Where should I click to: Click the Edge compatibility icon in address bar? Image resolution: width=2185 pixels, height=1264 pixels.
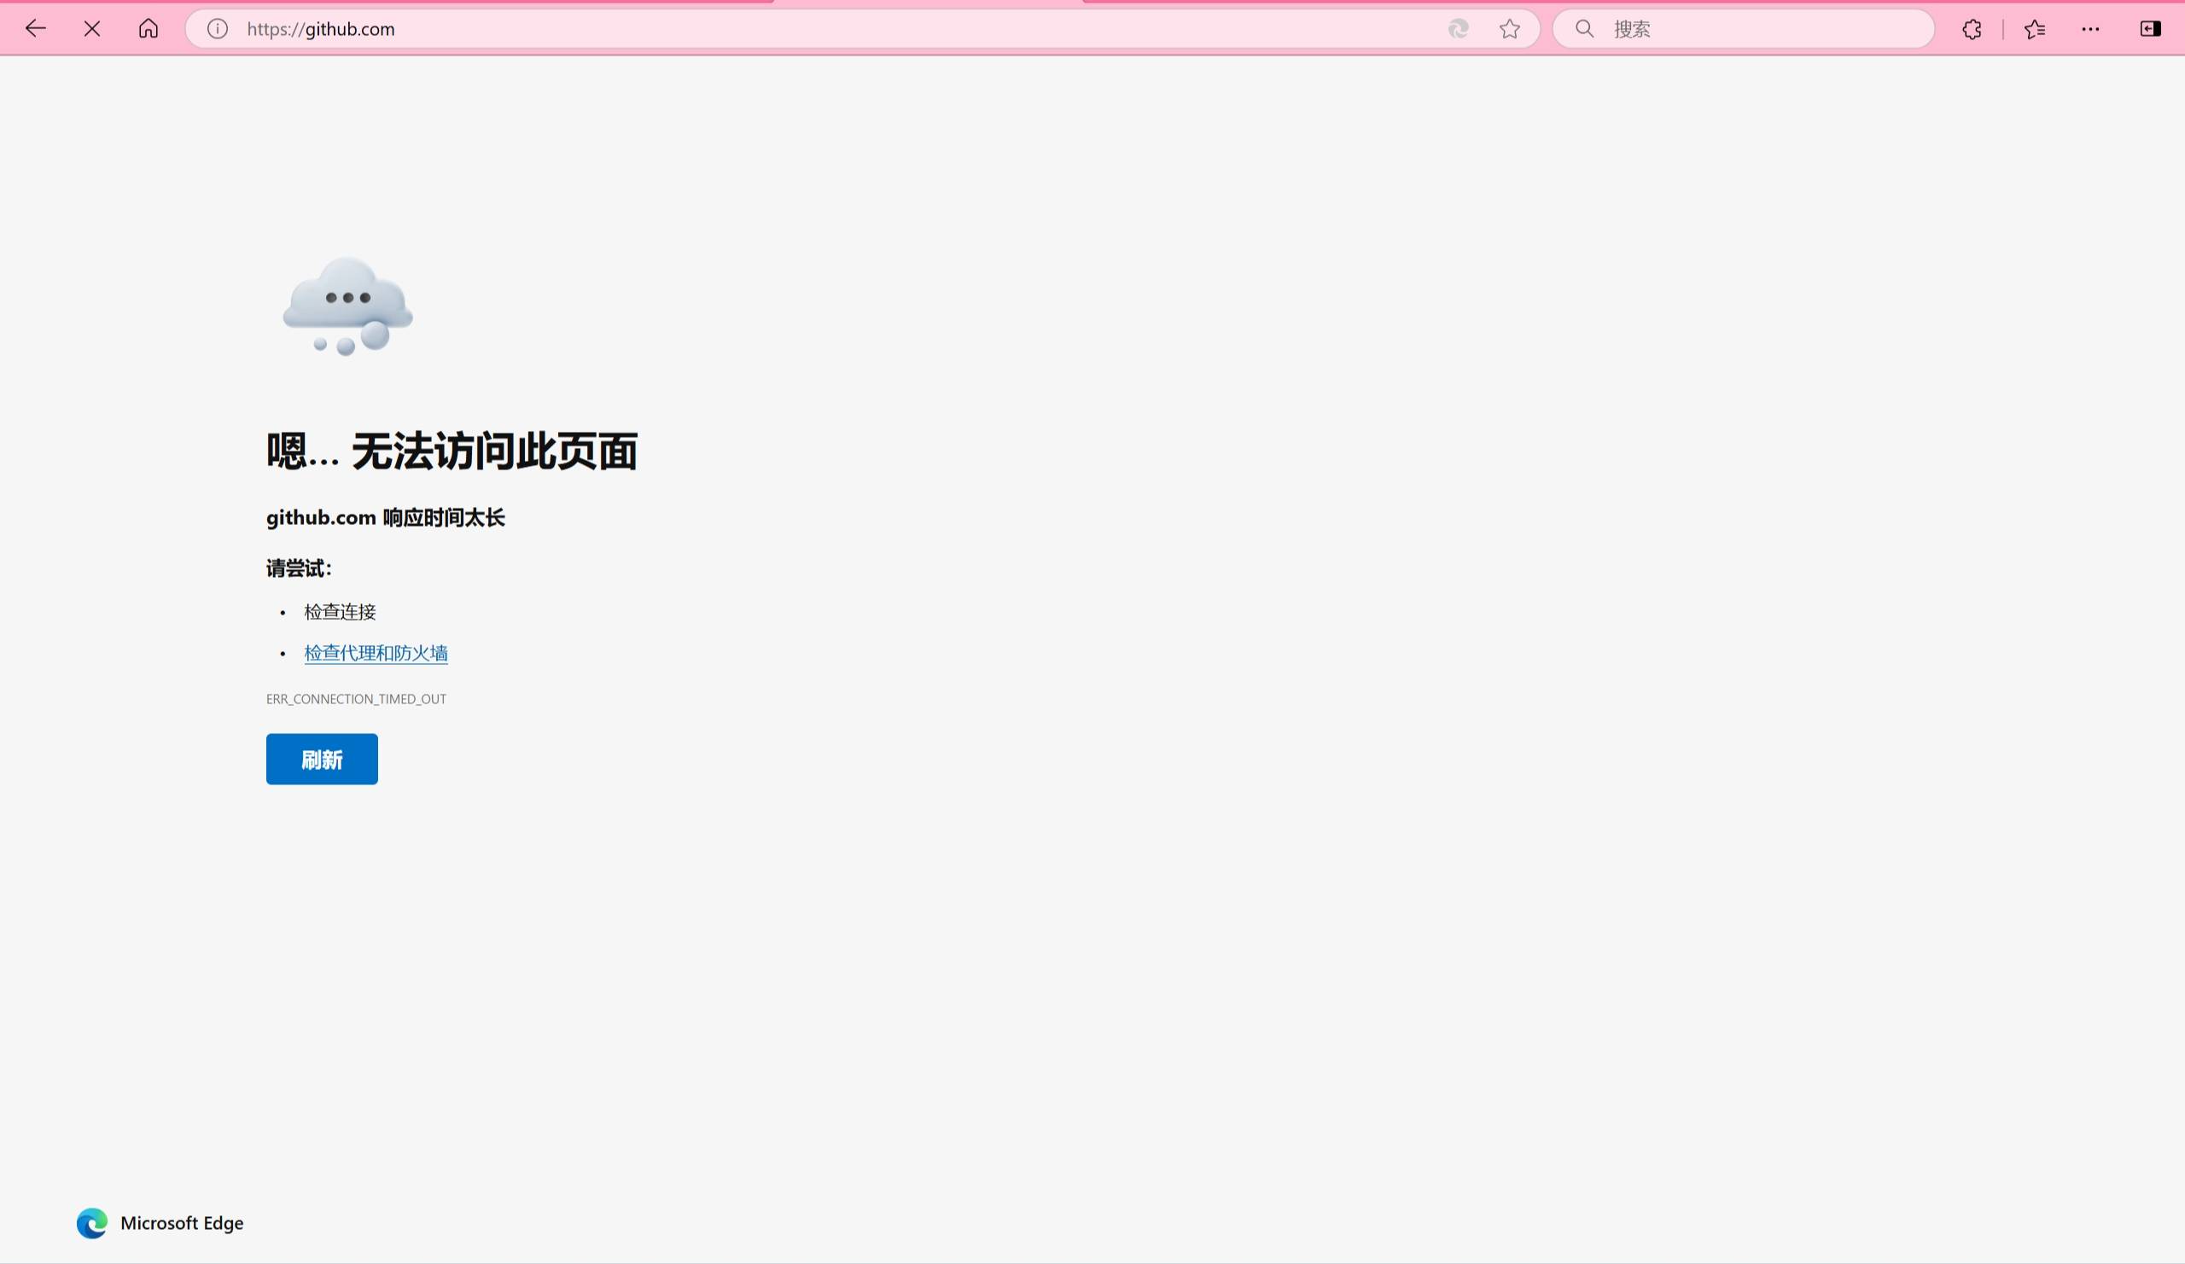tap(1459, 29)
